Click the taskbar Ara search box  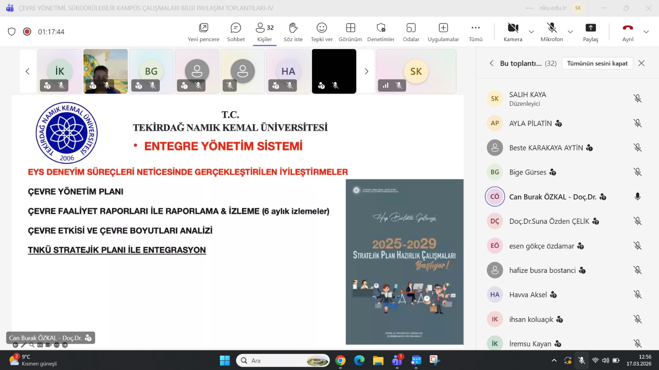pyautogui.click(x=283, y=361)
